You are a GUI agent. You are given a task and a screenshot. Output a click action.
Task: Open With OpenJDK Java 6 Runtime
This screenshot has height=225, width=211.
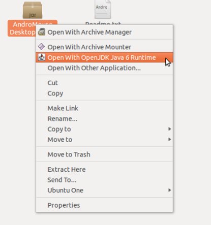pos(104,57)
